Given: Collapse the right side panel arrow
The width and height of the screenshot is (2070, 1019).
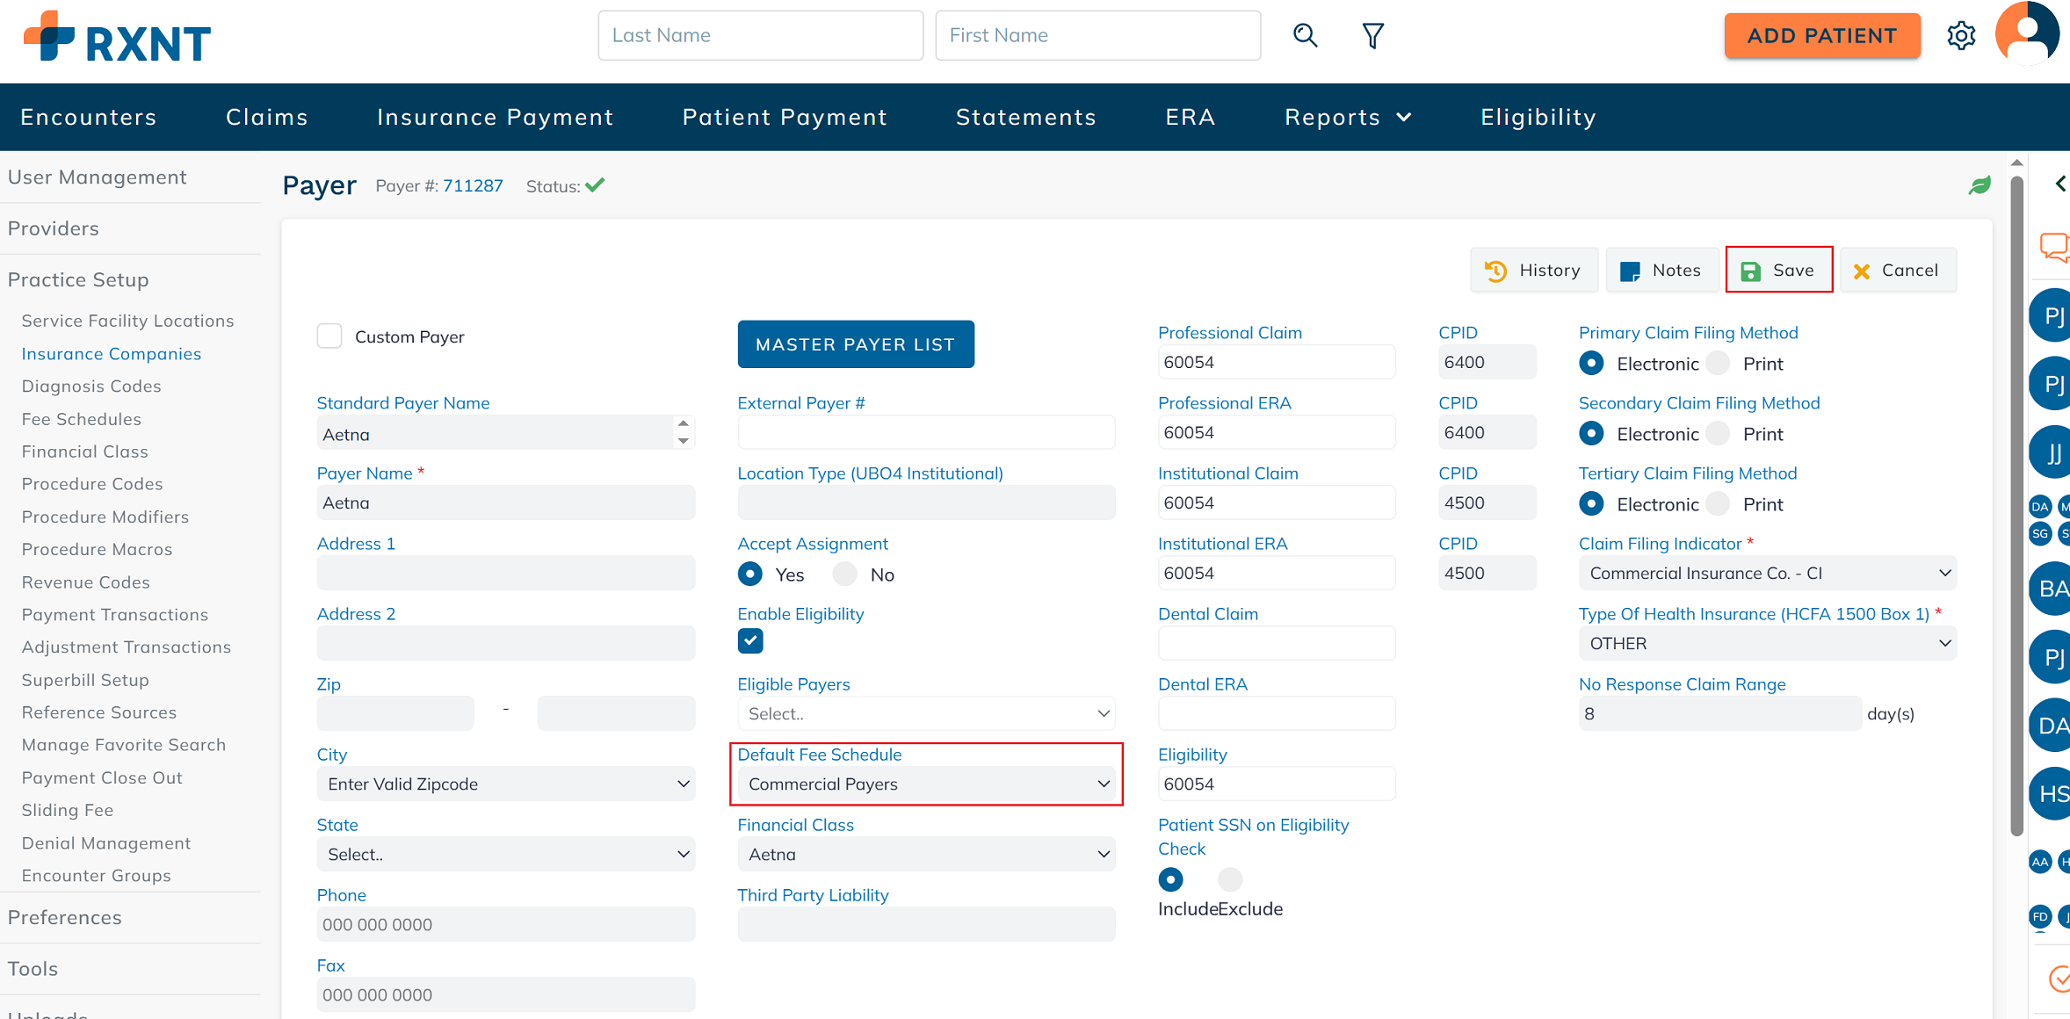Looking at the screenshot, I should (2059, 184).
